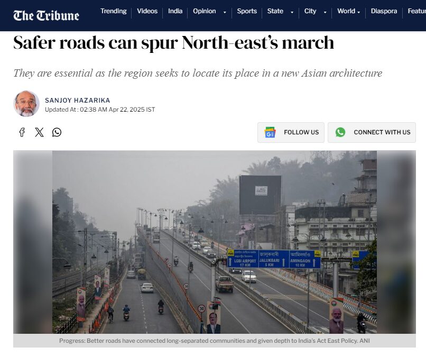This screenshot has width=426, height=356.
Task: Click the Google News icon
Action: click(270, 132)
